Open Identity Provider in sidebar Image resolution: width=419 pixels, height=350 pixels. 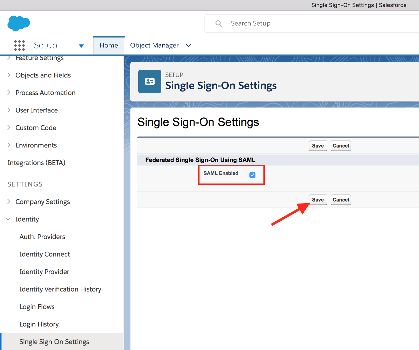pyautogui.click(x=44, y=272)
